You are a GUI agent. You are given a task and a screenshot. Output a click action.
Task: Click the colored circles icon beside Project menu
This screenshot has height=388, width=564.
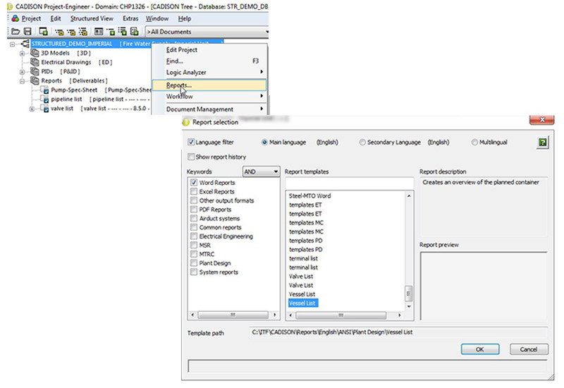tap(15, 18)
